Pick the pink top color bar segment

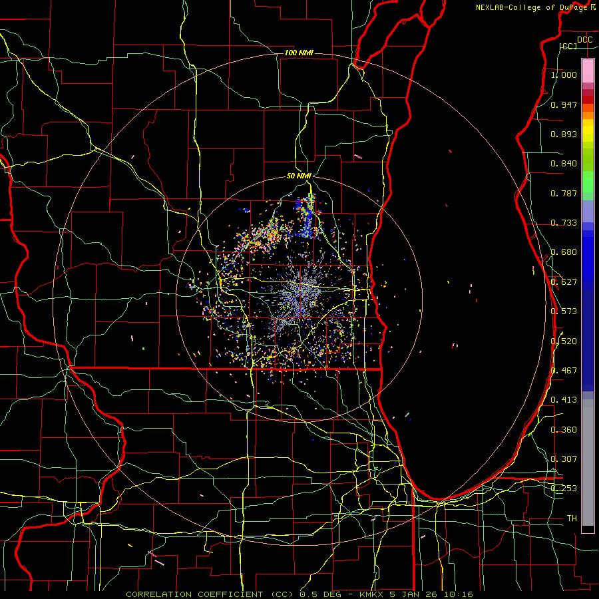[588, 71]
